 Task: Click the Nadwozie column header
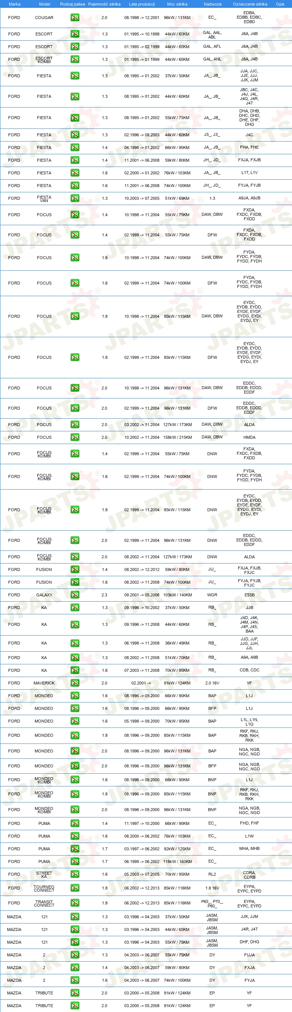(x=212, y=4)
